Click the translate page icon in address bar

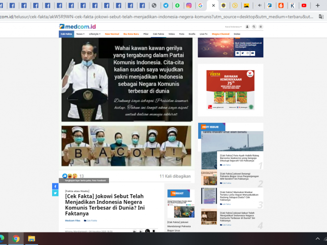tap(321, 17)
